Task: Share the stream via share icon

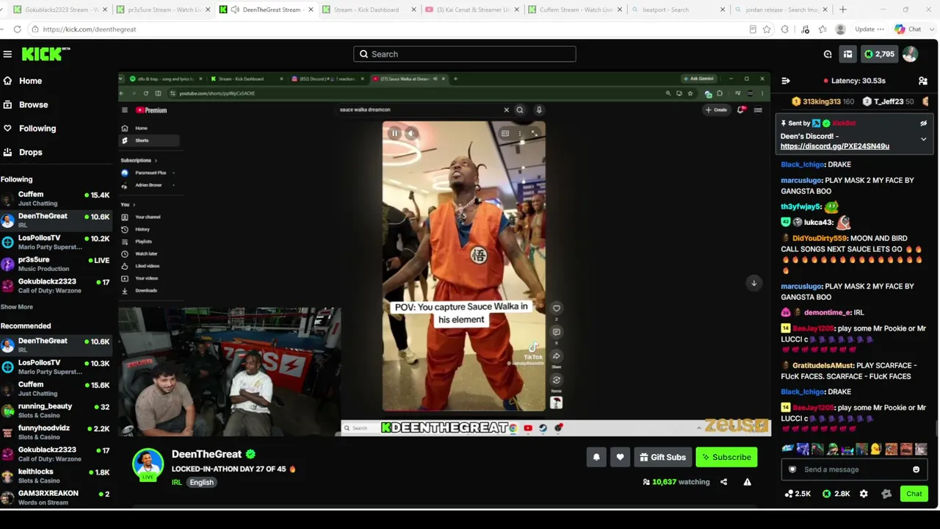Action: pos(723,482)
